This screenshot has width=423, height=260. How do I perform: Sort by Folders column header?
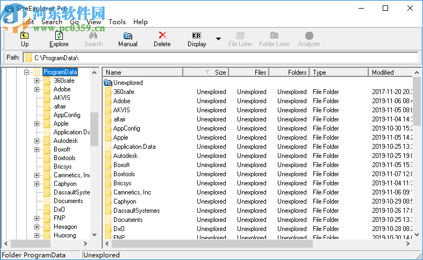[x=290, y=73]
